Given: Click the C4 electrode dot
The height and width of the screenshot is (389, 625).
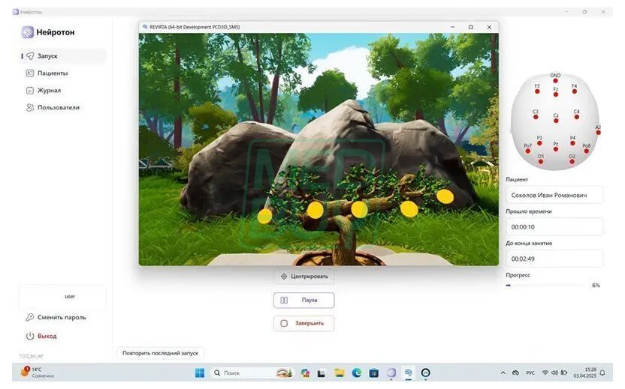Looking at the screenshot, I should coord(577,117).
